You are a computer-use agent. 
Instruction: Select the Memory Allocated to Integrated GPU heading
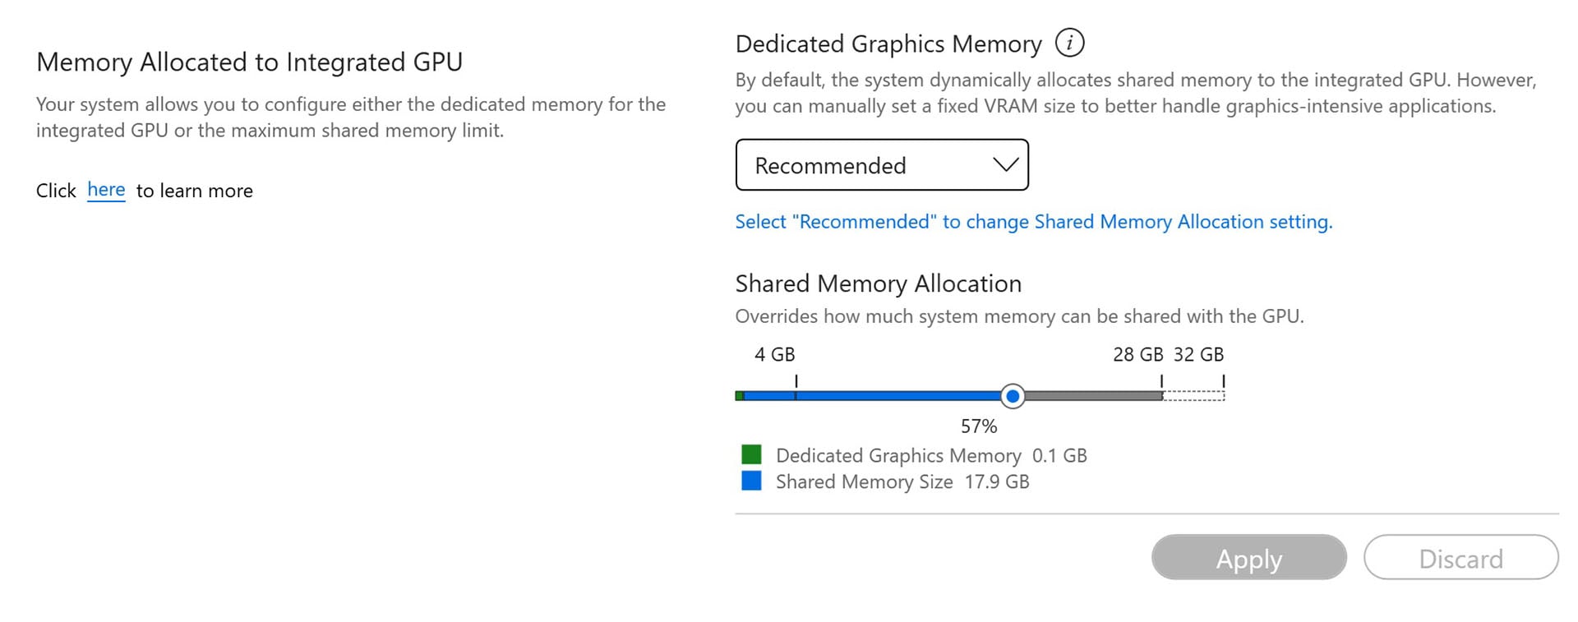pyautogui.click(x=249, y=62)
